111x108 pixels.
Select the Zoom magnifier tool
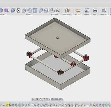point(44,99)
